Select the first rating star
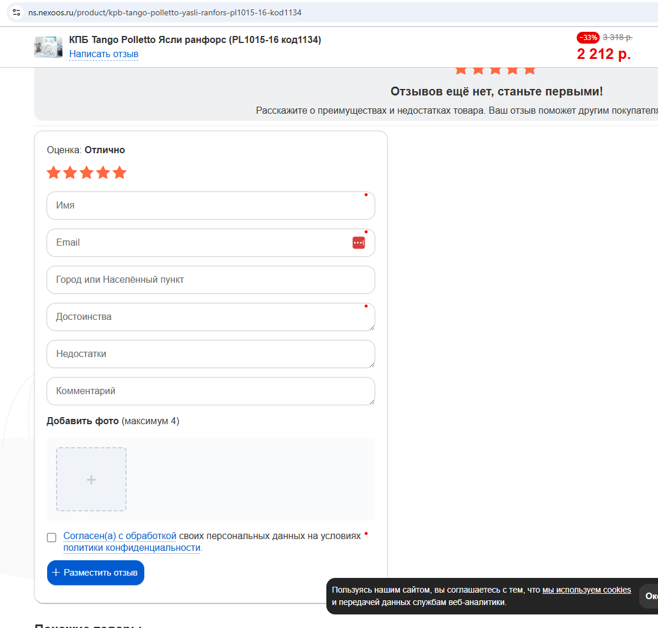Image resolution: width=658 pixels, height=628 pixels. click(x=54, y=173)
